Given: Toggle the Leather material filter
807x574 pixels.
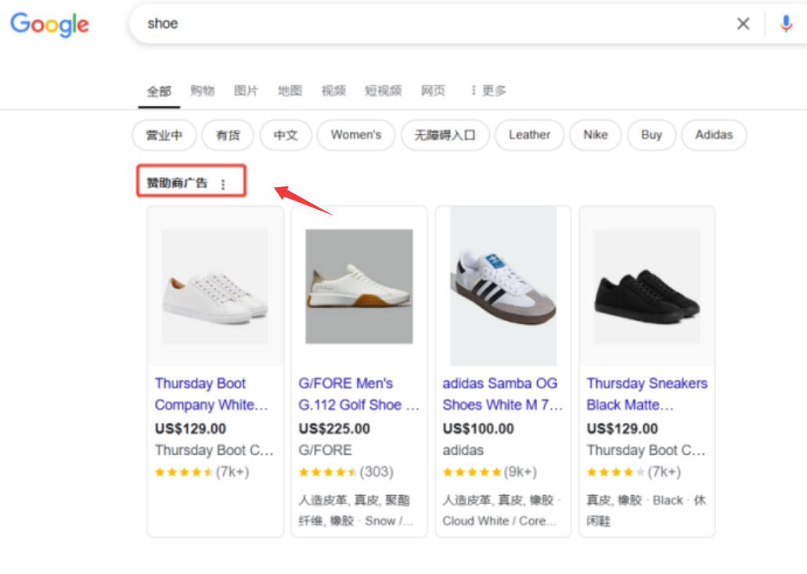Looking at the screenshot, I should (x=529, y=135).
